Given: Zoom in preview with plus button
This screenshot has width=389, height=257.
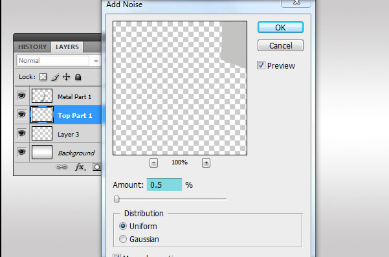Looking at the screenshot, I should [x=206, y=163].
